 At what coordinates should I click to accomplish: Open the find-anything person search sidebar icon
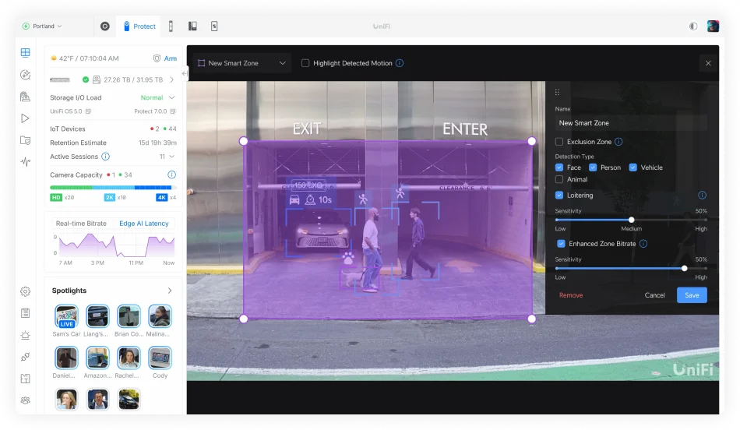26,97
